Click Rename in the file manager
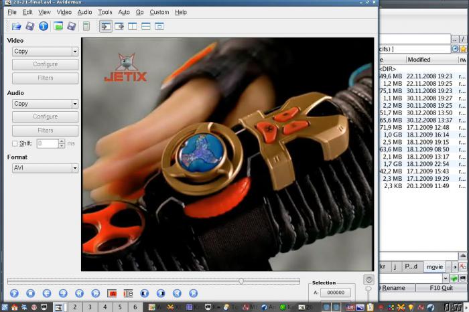469x312 pixels. click(397, 288)
